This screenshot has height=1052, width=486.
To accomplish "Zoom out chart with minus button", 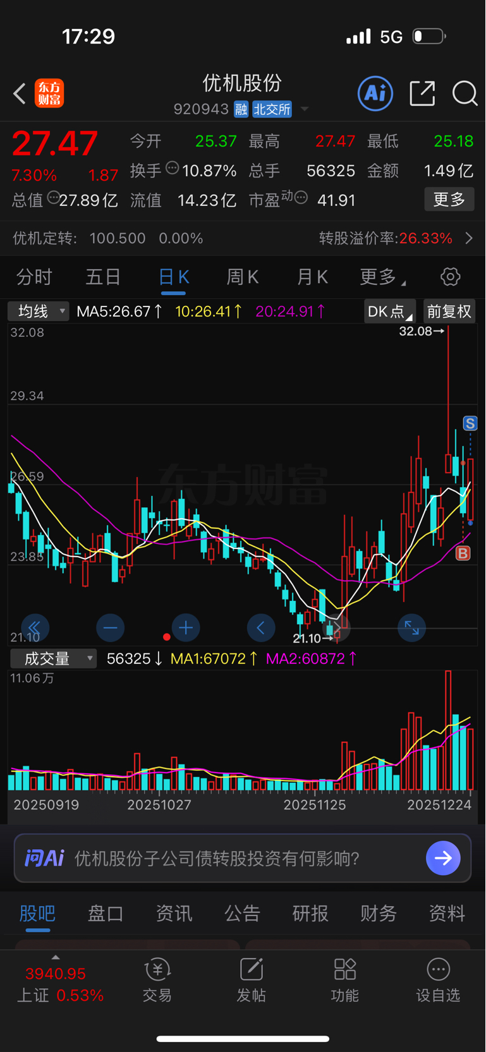I will coord(110,627).
